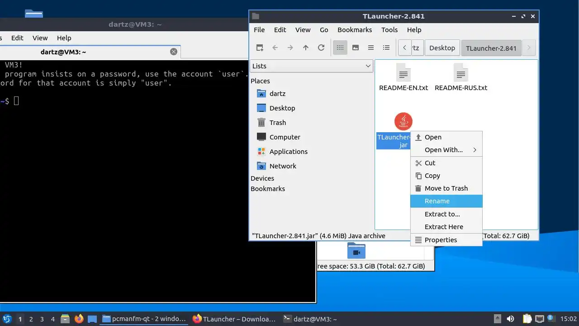This screenshot has height=326, width=579.
Task: Click the TLauncher-2.841 path bar button
Action: coord(491,48)
